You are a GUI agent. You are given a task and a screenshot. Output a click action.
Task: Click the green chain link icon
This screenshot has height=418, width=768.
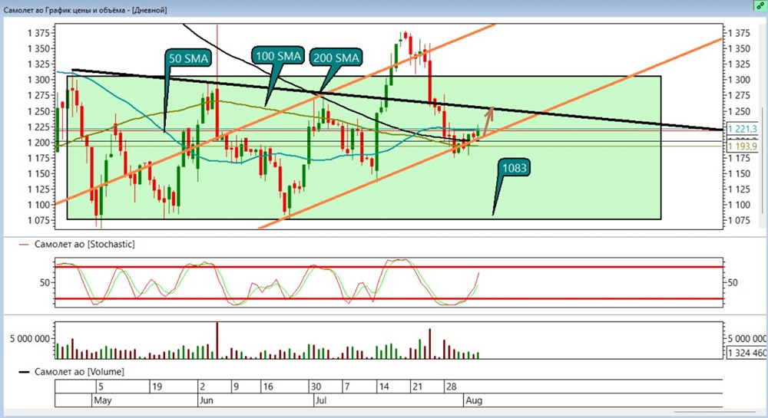(x=760, y=5)
